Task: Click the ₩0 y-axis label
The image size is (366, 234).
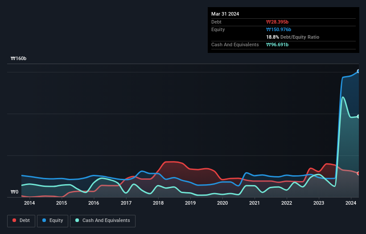Action: pos(14,192)
